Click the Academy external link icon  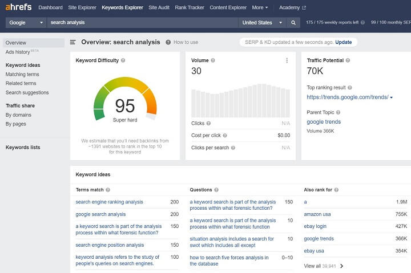coord(304,8)
